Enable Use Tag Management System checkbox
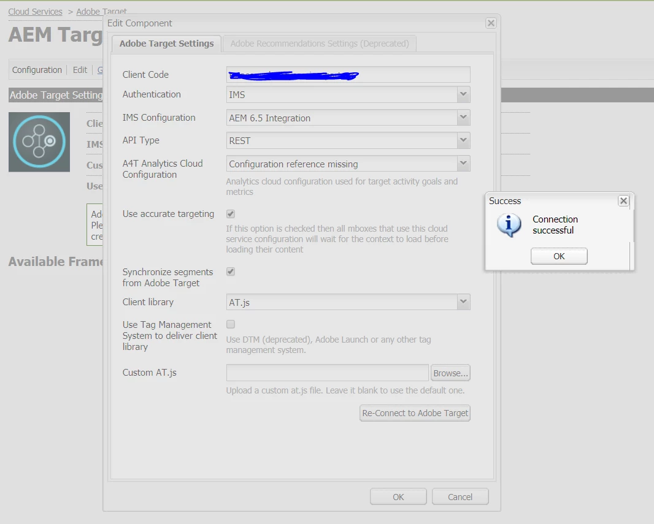This screenshot has width=654, height=524. click(231, 324)
